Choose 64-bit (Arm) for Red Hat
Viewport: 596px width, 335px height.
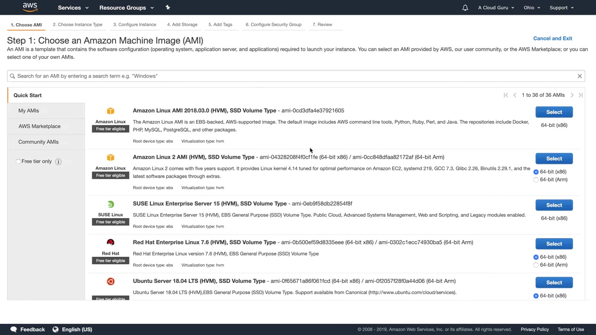pyautogui.click(x=536, y=265)
